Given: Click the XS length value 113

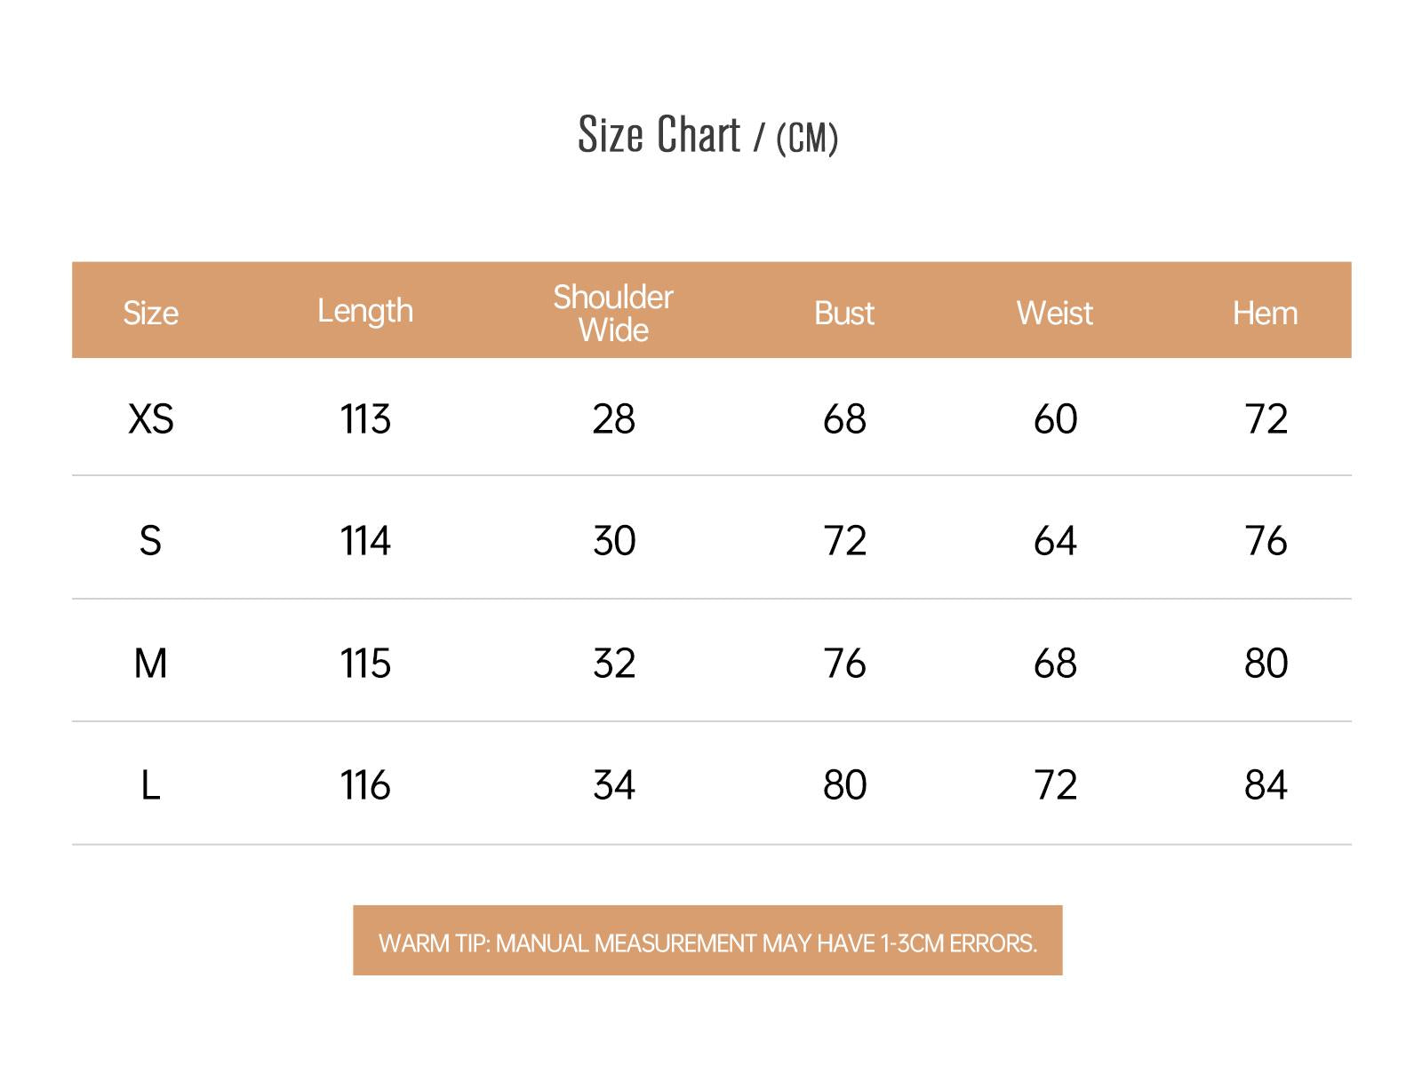Looking at the screenshot, I should point(365,419).
